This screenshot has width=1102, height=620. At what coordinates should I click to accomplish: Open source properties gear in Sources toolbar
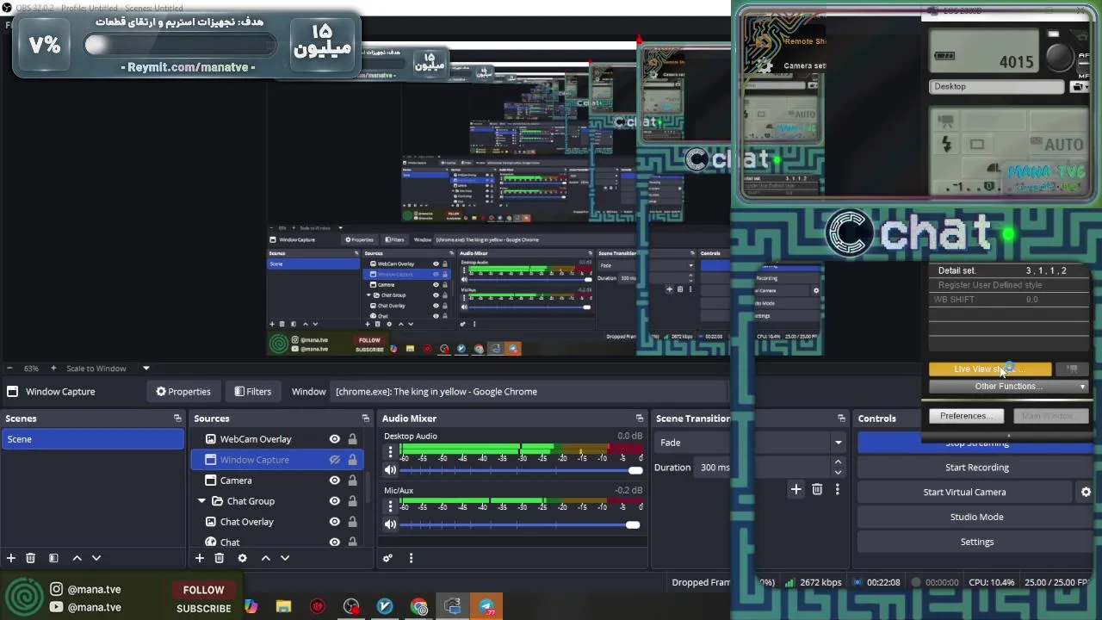[242, 558]
